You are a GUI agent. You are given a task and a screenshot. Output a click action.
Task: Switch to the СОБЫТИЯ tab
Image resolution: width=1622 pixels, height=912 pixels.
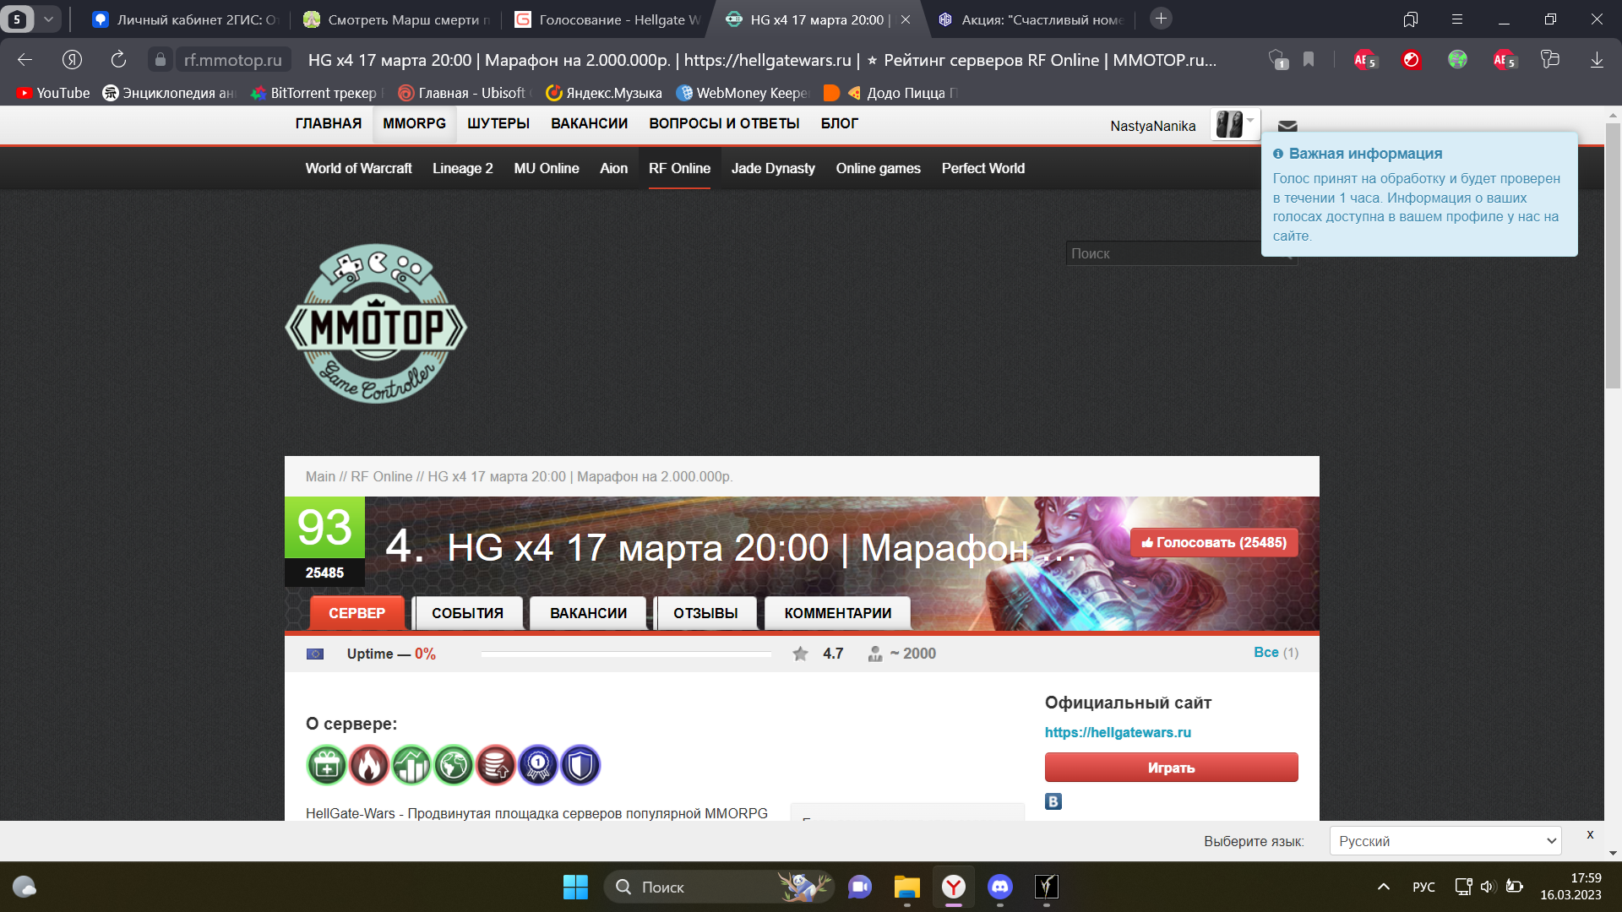467,613
